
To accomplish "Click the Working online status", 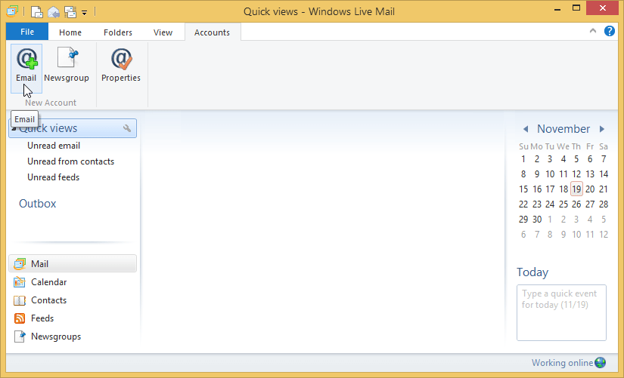I will pos(562,362).
